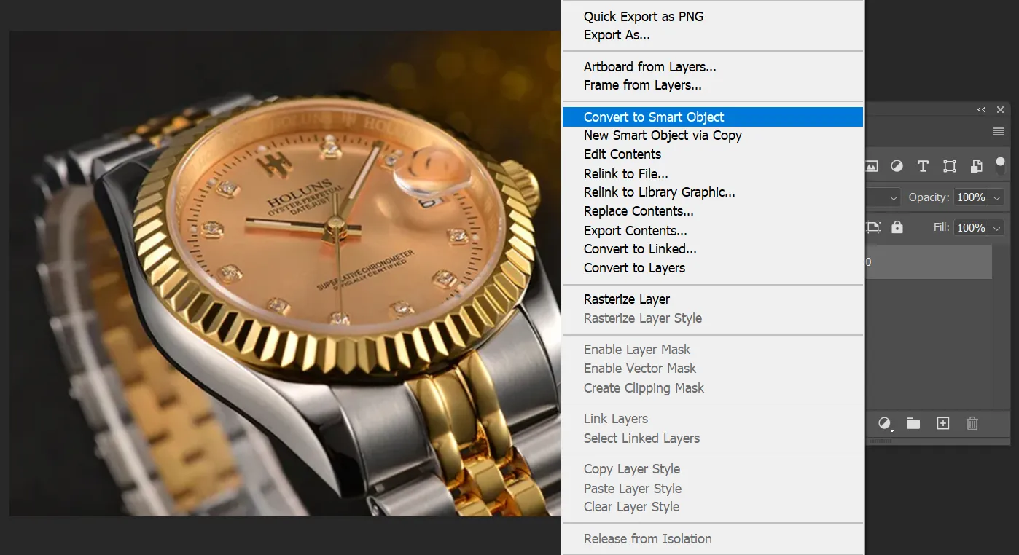This screenshot has height=555, width=1019.
Task: Select Rasterize Layer from context menu
Action: point(626,299)
